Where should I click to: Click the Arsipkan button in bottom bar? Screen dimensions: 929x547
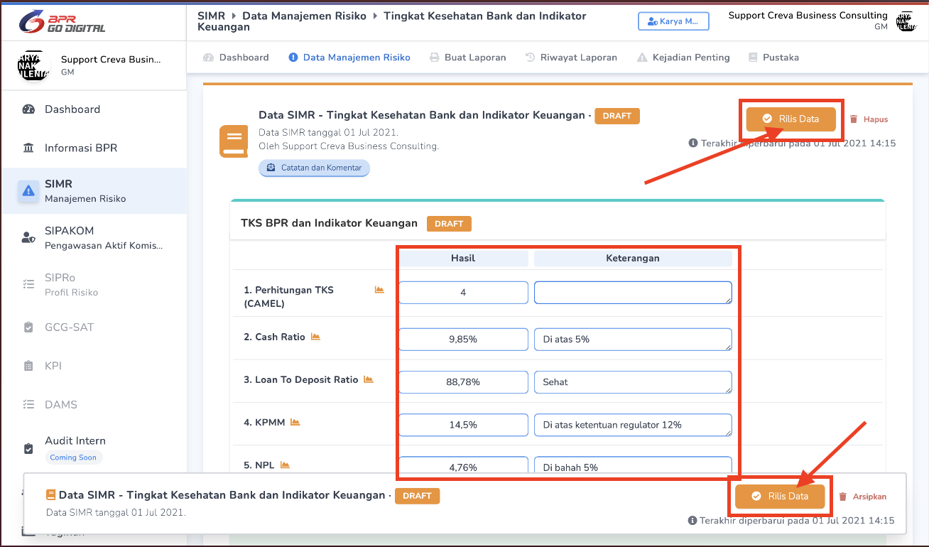tap(863, 497)
